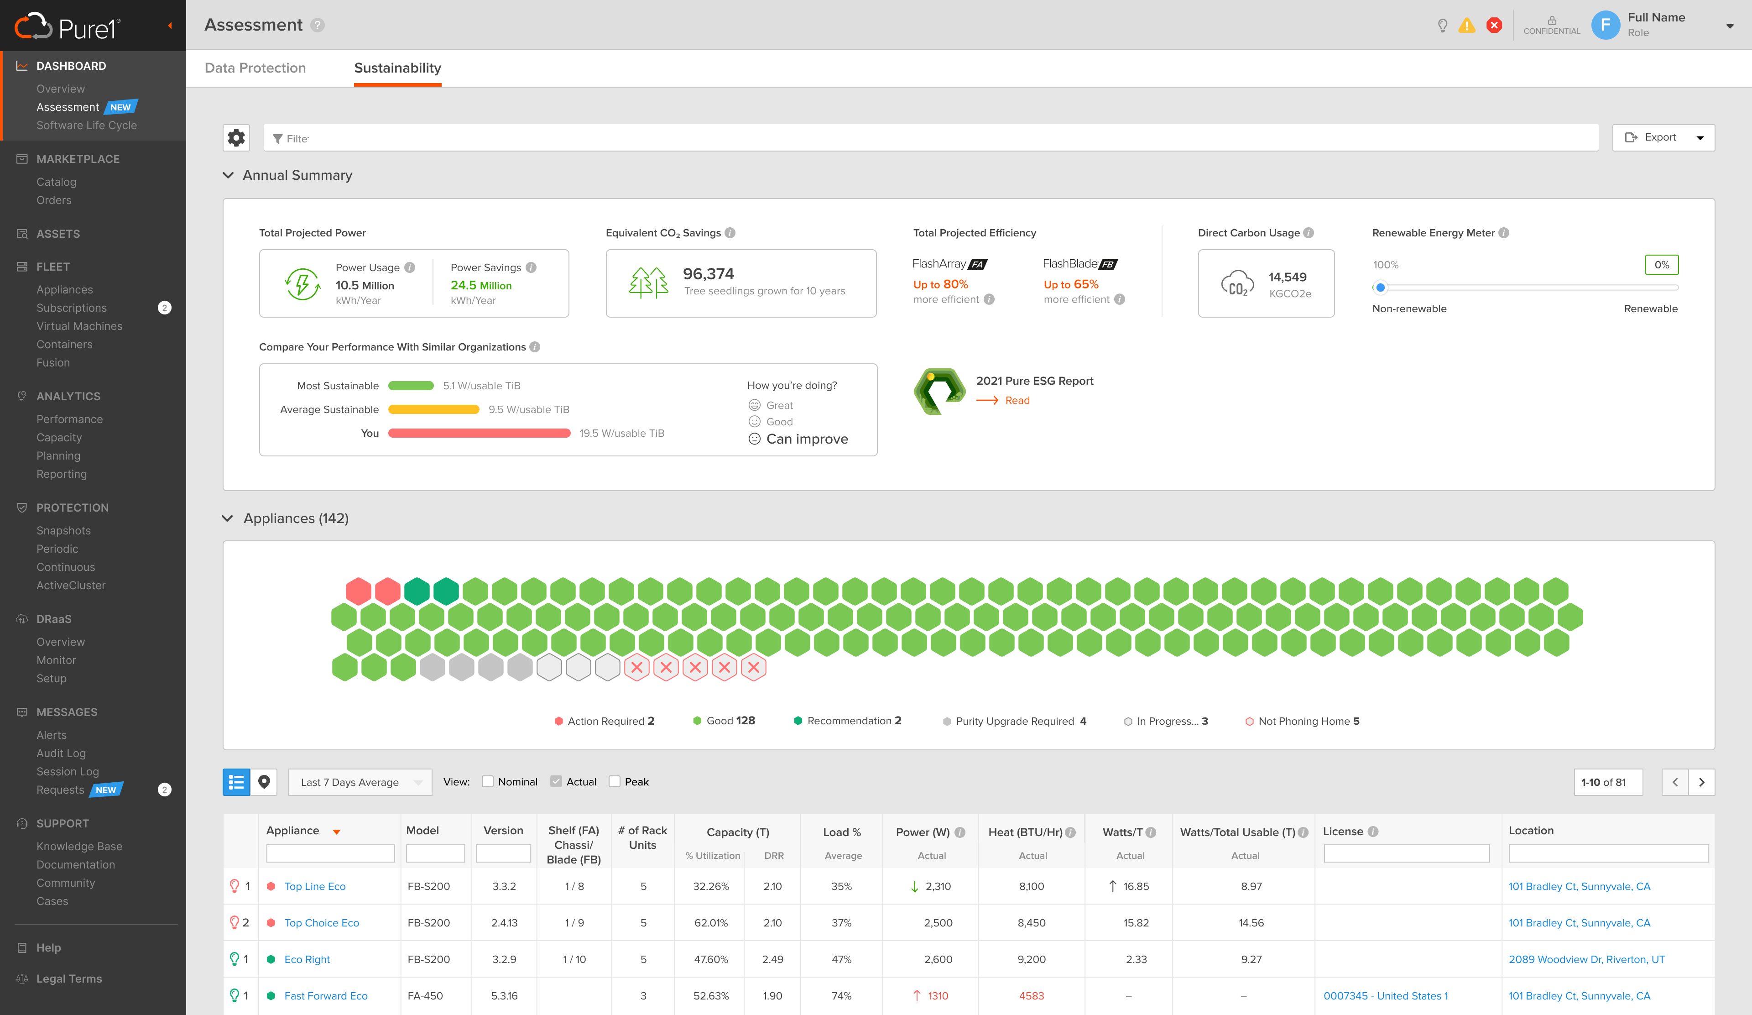Click the red error alert icon
Image resolution: width=1752 pixels, height=1015 pixels.
click(x=1493, y=26)
